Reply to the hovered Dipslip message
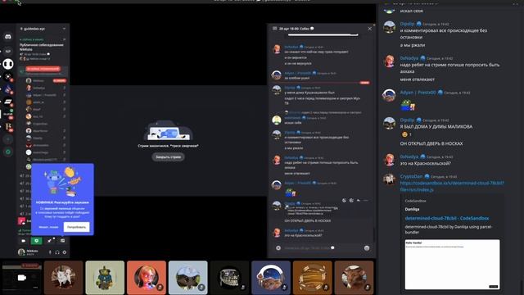Viewport: 524px width, 295px height. click(x=359, y=200)
